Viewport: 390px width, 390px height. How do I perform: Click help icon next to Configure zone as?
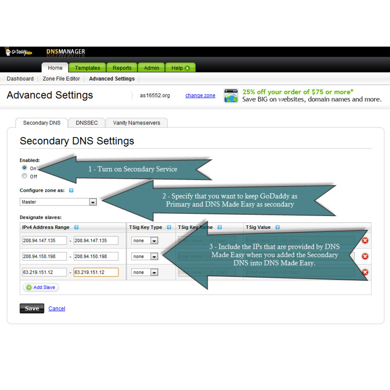pyautogui.click(x=71, y=190)
